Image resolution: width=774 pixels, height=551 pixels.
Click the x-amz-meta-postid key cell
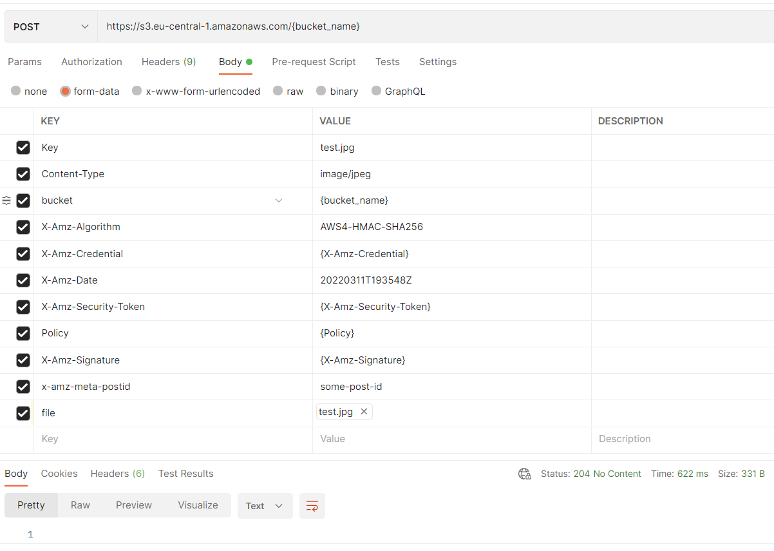coord(173,387)
